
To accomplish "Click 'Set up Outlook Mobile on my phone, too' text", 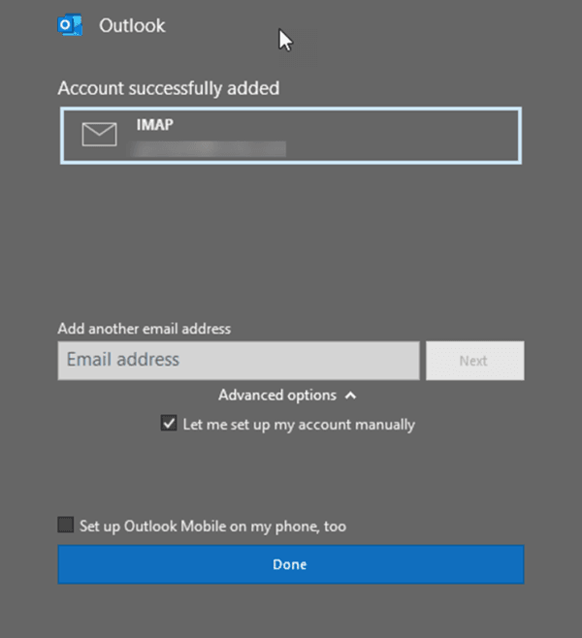I will pos(212,526).
